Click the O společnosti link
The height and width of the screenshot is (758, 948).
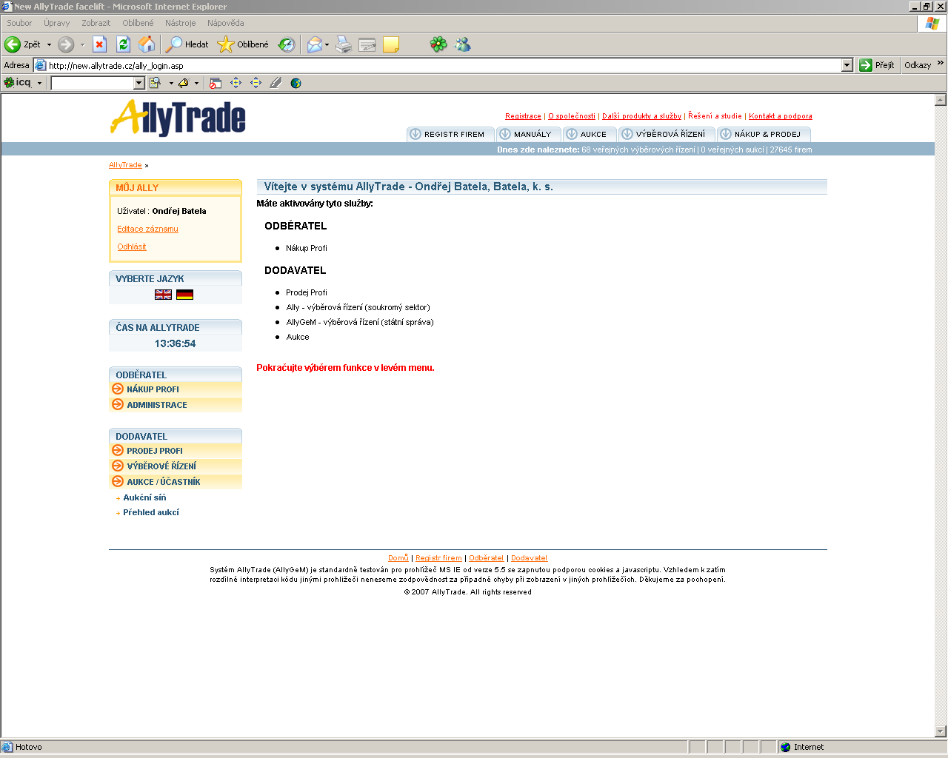(572, 116)
